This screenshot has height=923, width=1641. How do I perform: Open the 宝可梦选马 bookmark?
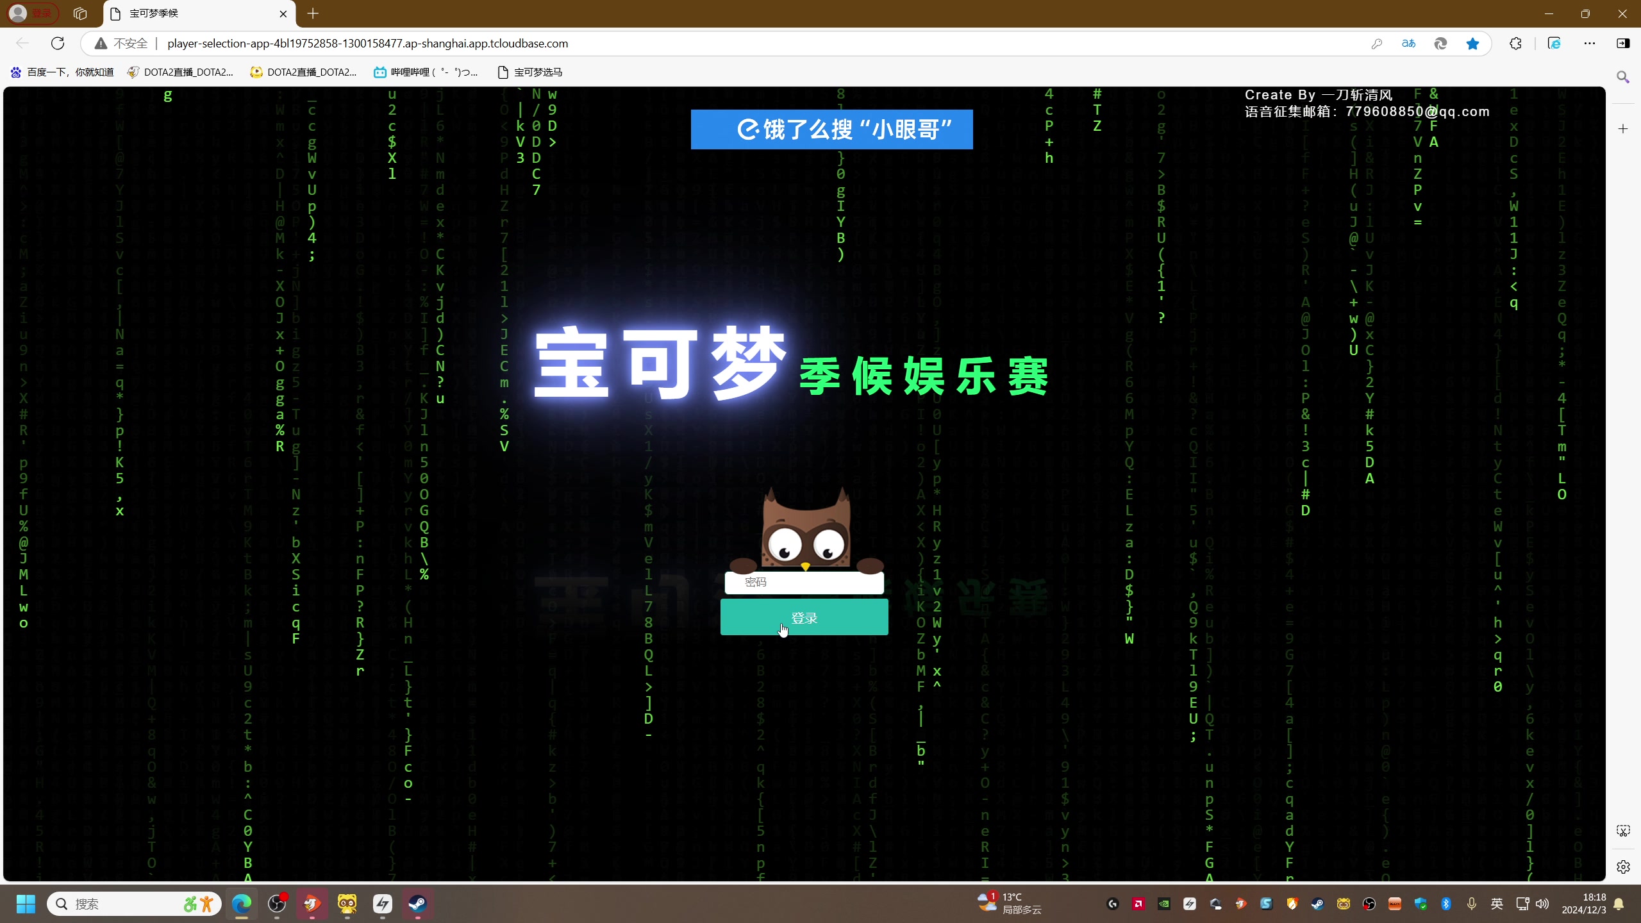tap(530, 72)
